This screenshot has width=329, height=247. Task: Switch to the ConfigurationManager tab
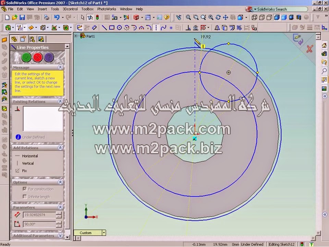[x=32, y=39]
